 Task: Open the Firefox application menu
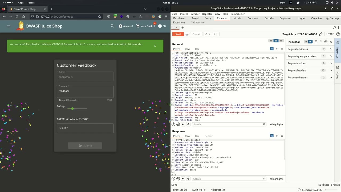click(x=167, y=17)
